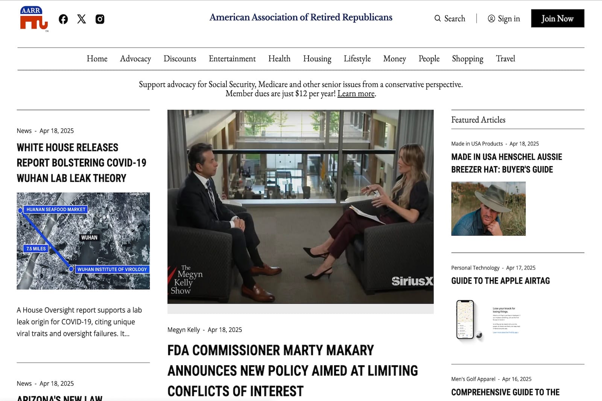Viewport: 602px width, 401px height.
Task: Open the Travel navigation tab
Action: coord(505,59)
